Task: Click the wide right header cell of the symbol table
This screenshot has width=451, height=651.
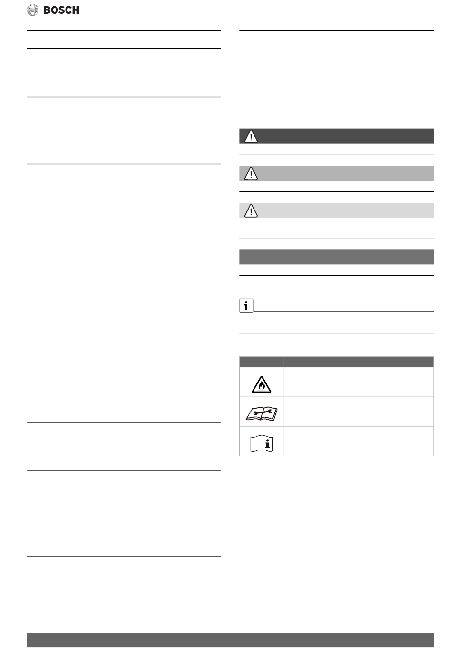Action: click(x=358, y=362)
